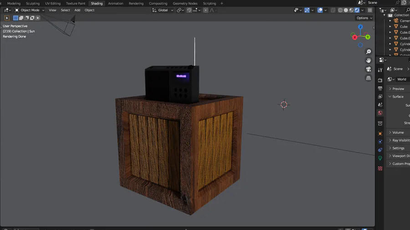410x230 pixels.
Task: Open the shading options dropdown arrow
Action: tap(363, 10)
